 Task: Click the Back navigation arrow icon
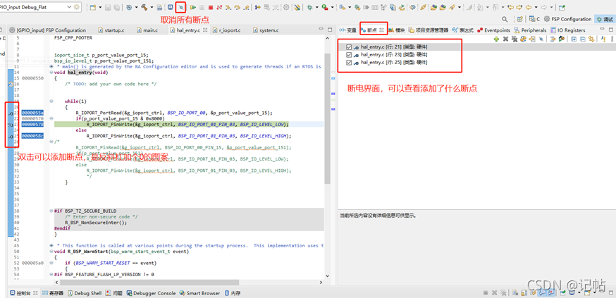pos(529,7)
